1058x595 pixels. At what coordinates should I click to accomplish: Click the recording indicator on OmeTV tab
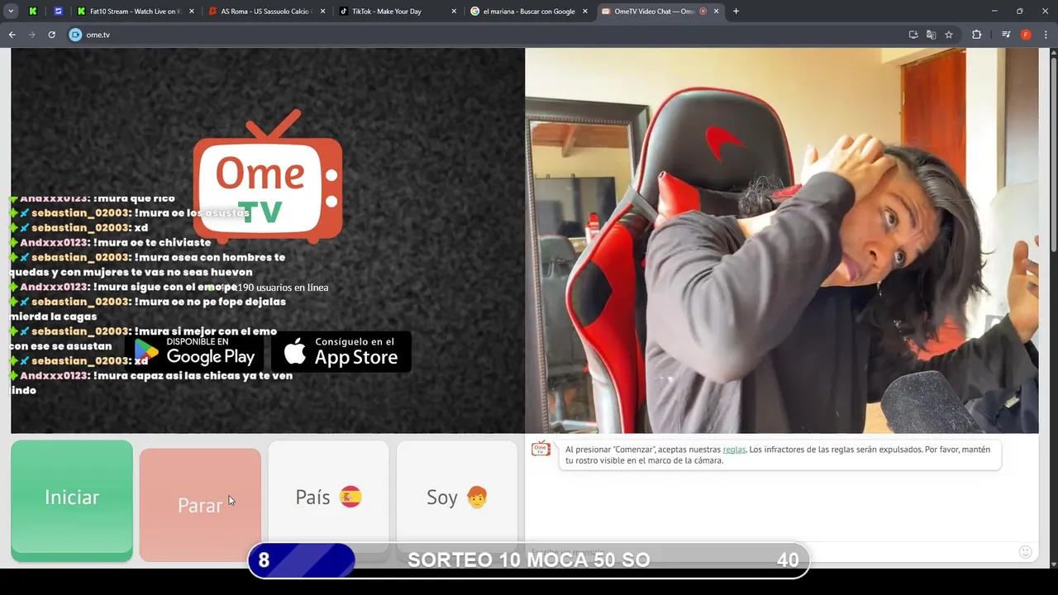703,12
